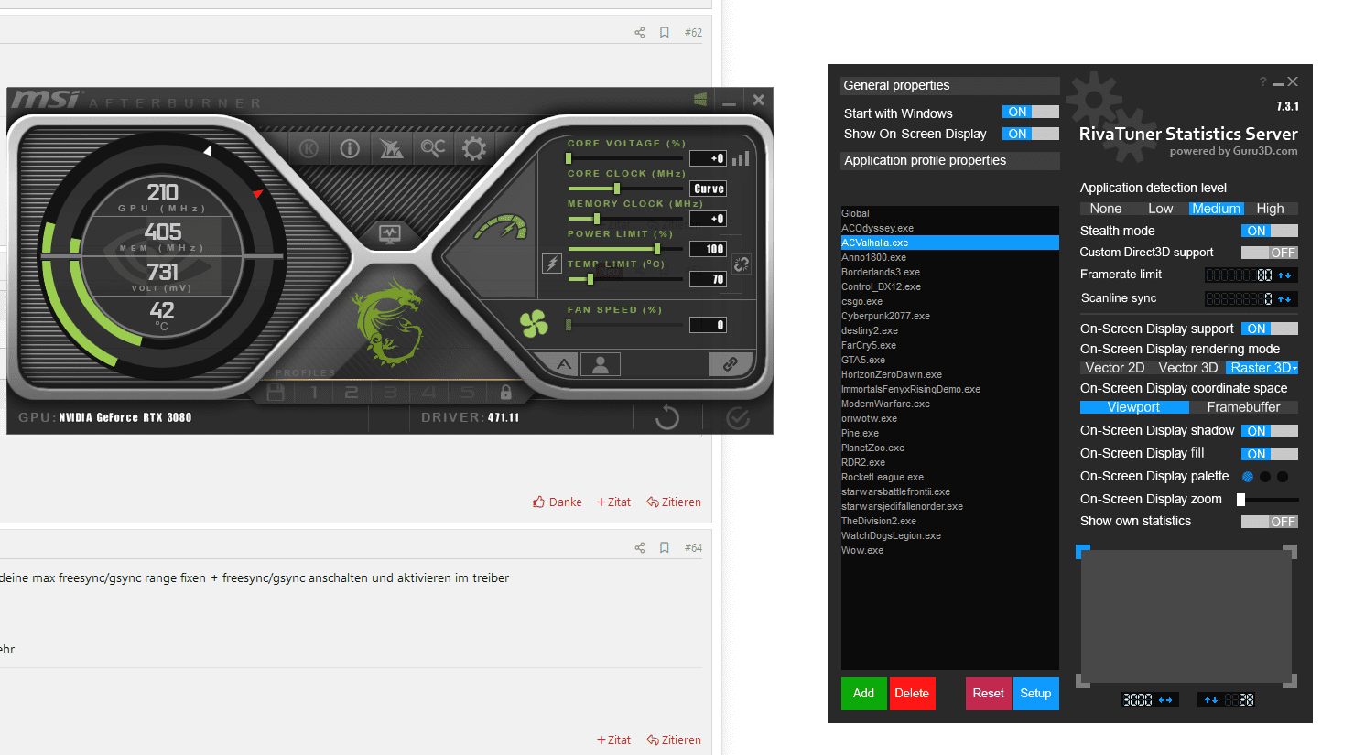Open the info icon in Afterburner
The height and width of the screenshot is (755, 1354).
[x=350, y=148]
